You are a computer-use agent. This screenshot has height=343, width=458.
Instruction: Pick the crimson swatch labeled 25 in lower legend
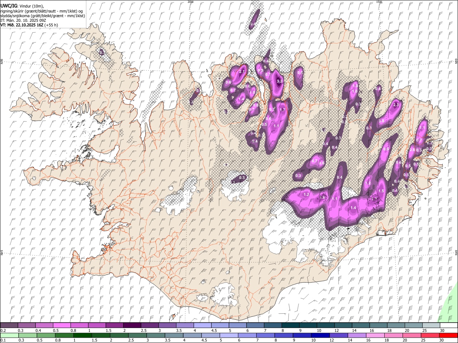(430, 335)
